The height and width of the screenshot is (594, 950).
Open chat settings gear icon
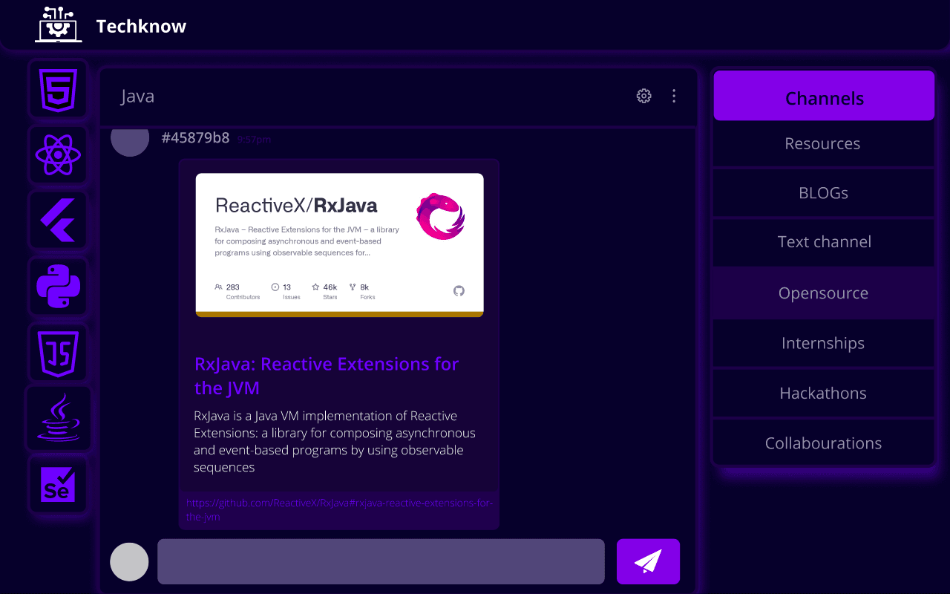644,96
